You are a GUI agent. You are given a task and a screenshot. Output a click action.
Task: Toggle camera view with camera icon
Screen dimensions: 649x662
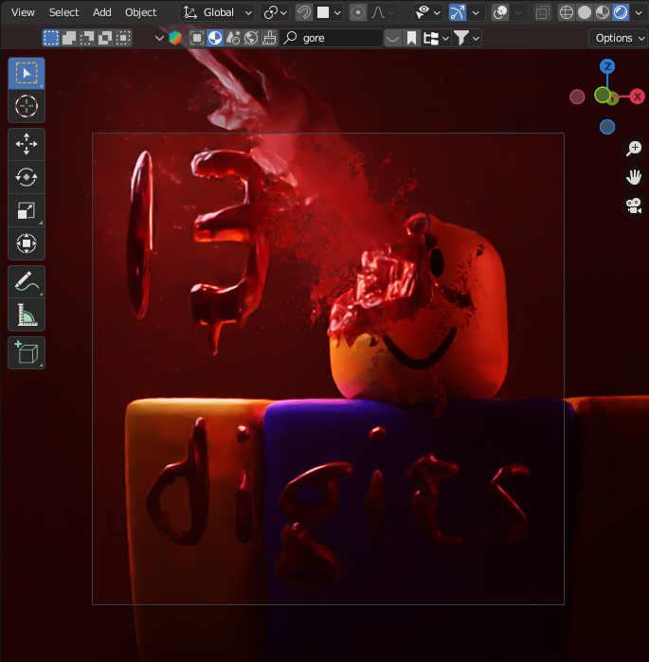[x=634, y=206]
